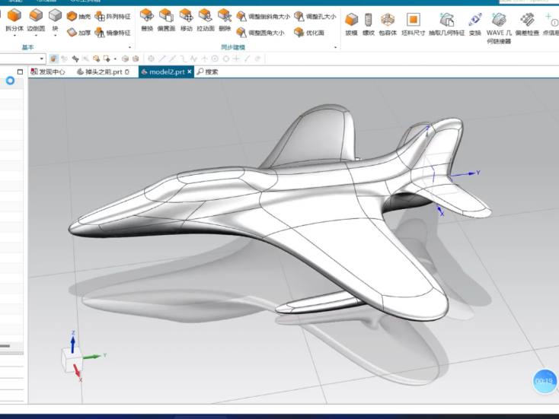
Task: Open the selection filter combo box dropdown
Action: (42, 59)
